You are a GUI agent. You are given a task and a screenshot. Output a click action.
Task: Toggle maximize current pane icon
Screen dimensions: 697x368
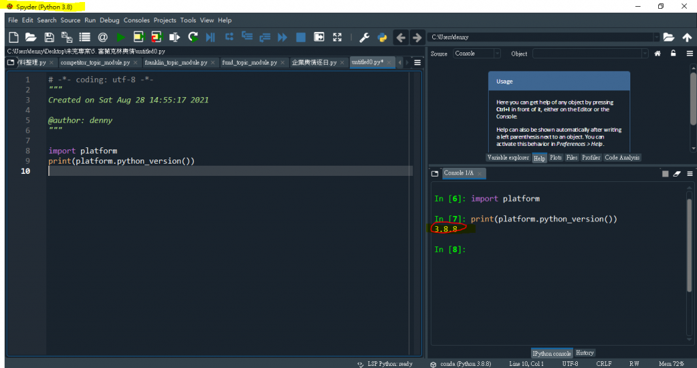click(337, 37)
